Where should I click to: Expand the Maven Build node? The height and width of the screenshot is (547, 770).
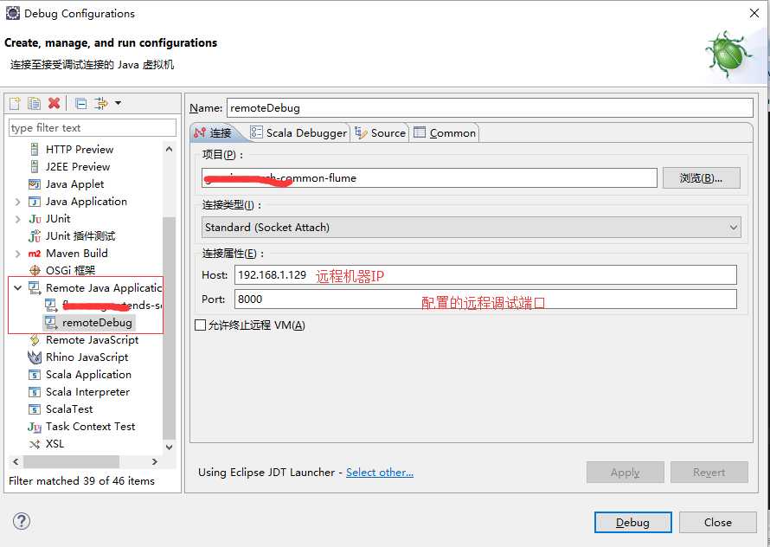pos(17,254)
